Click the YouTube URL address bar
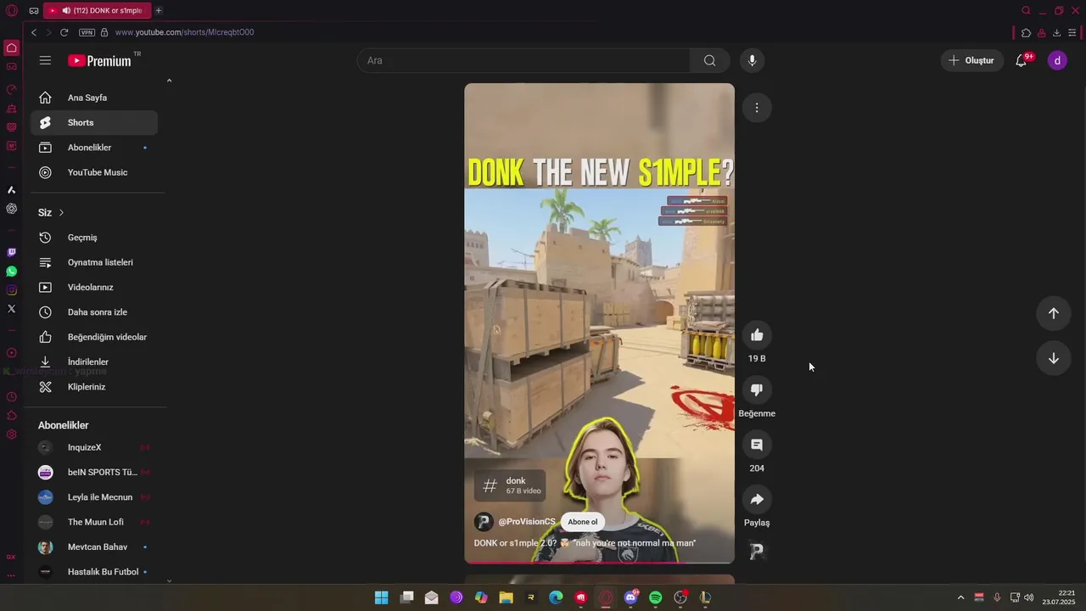 tap(184, 32)
